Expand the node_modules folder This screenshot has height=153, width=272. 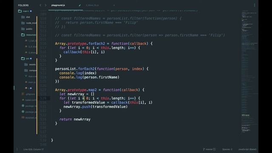click(x=29, y=23)
